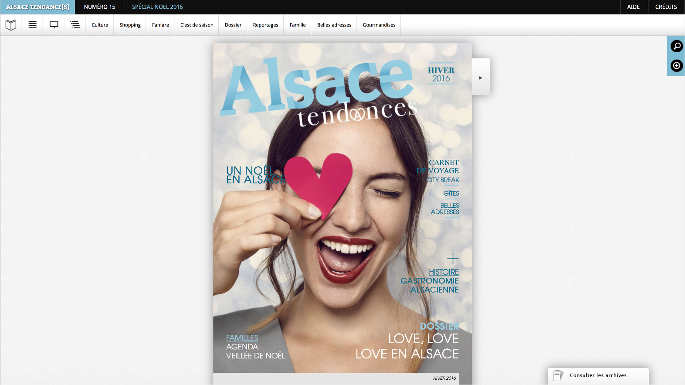
Task: Open the Famille section
Action: click(298, 25)
